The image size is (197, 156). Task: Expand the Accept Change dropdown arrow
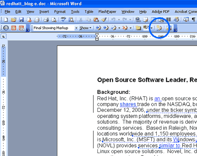[x=119, y=28]
